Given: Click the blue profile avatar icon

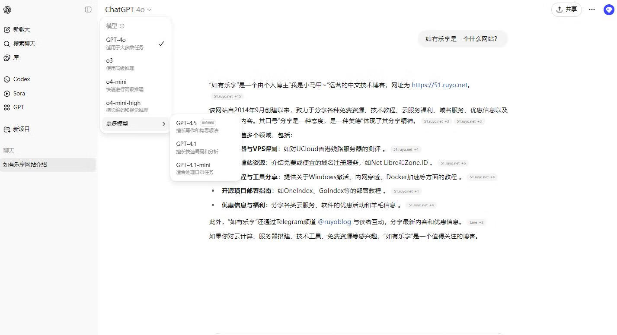Looking at the screenshot, I should 609,9.
